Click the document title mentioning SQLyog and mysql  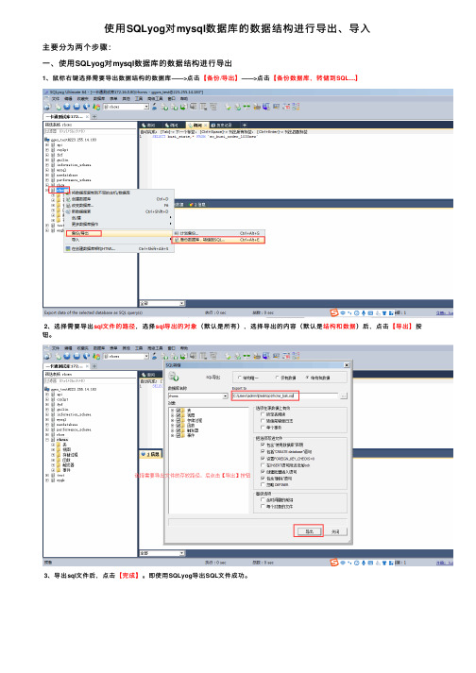pyautogui.click(x=237, y=28)
